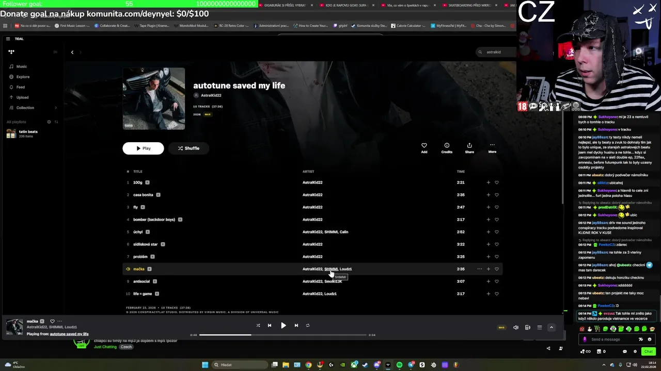661x371 pixels.
Task: Add album to collection with heart
Action: pyautogui.click(x=424, y=148)
